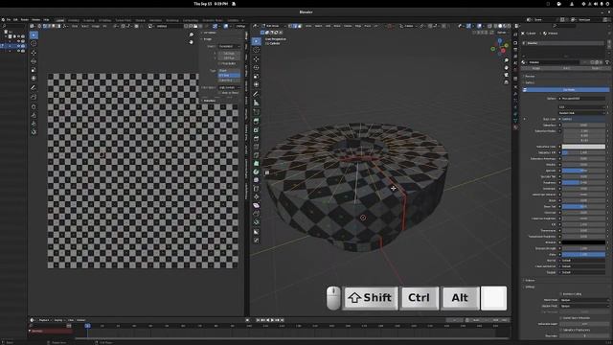Activate the Loop Cut tool
Viewport: 613px width, 345px height.
(x=256, y=147)
